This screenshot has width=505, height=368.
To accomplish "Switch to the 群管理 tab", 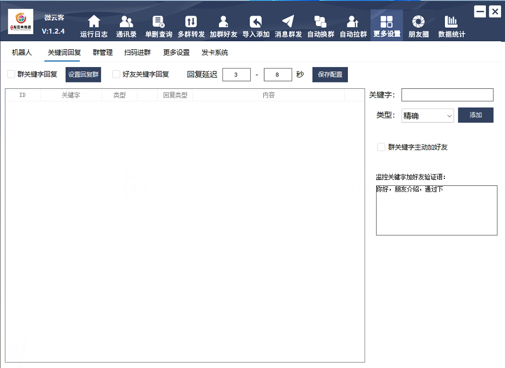I will click(103, 53).
